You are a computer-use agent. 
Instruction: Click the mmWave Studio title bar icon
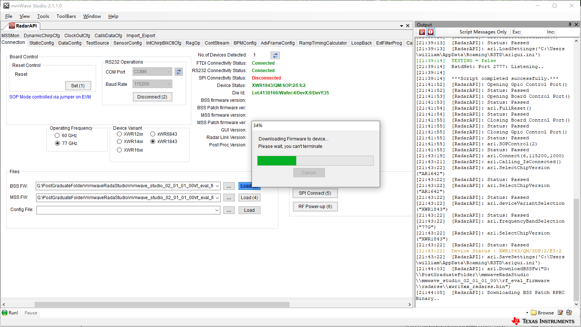point(6,6)
